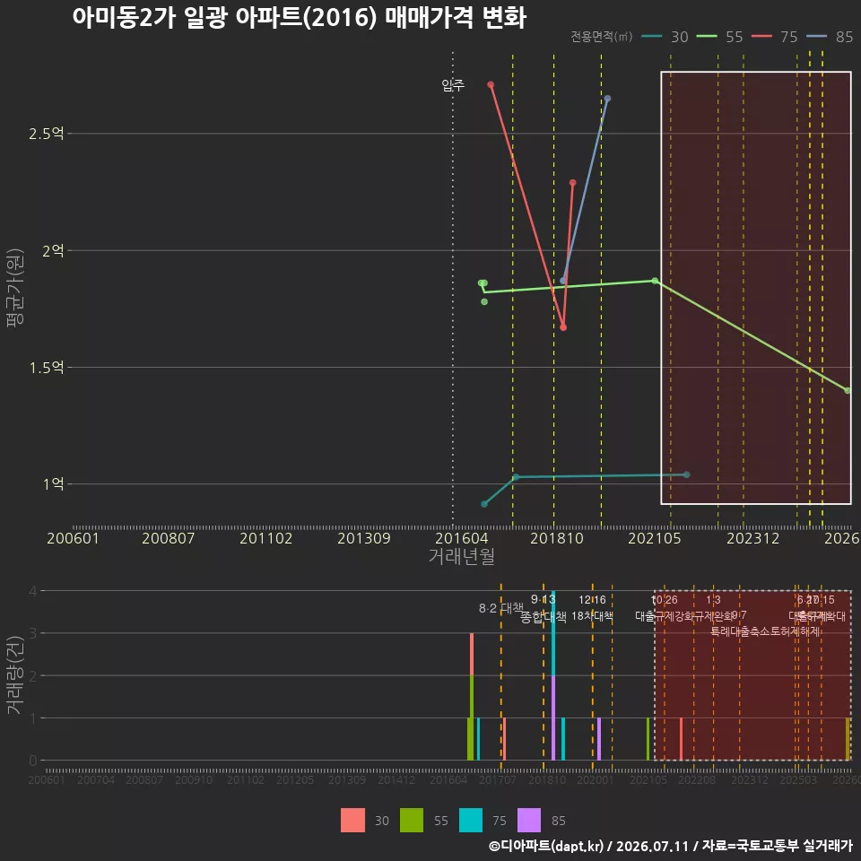Click '201810' on the price chart x-axis
The height and width of the screenshot is (861, 861).
557,538
